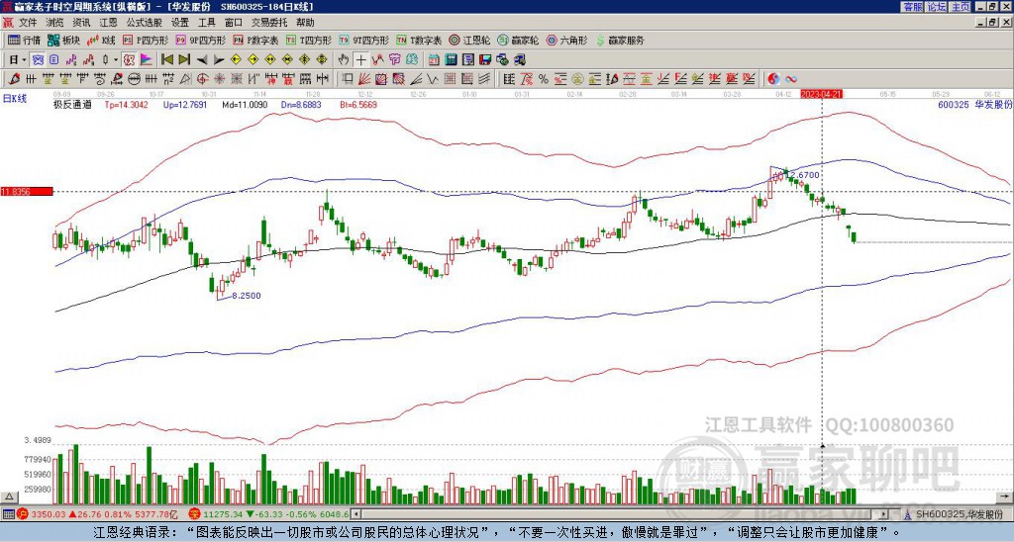Open the 9T四方形 tool

tap(363, 41)
